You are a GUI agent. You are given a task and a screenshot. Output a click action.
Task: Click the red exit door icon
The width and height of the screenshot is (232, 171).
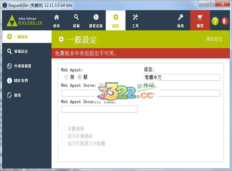click(225, 21)
